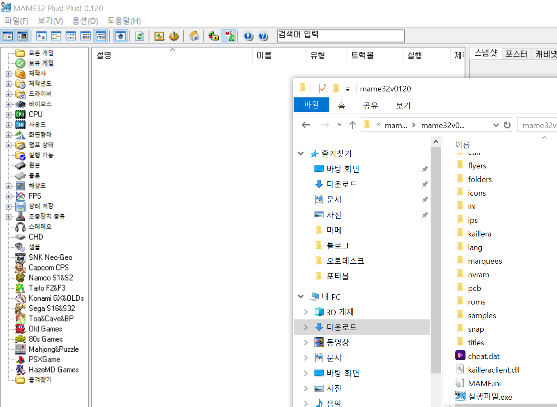Click the HazeMD Games Sonic icon

[20, 370]
